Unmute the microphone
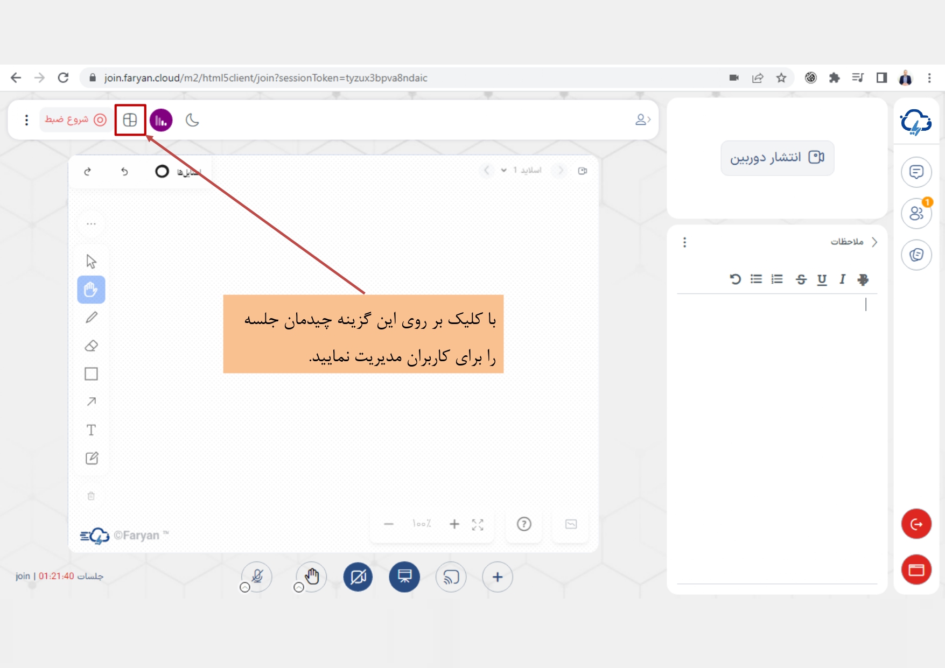The width and height of the screenshot is (945, 668). (x=257, y=576)
